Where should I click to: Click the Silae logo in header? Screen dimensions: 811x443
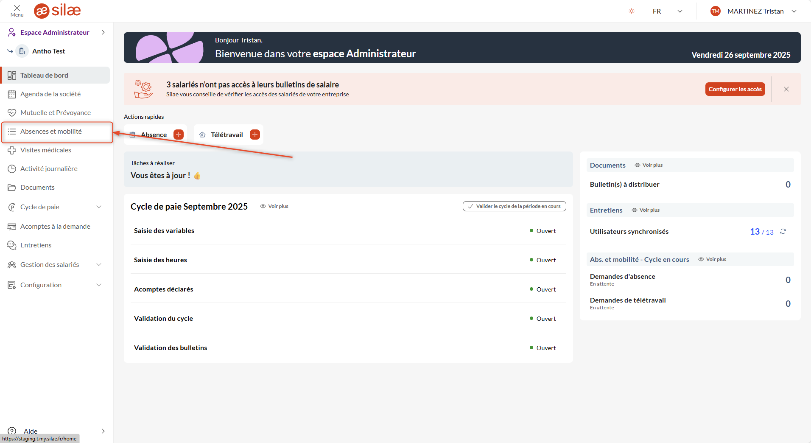57,11
